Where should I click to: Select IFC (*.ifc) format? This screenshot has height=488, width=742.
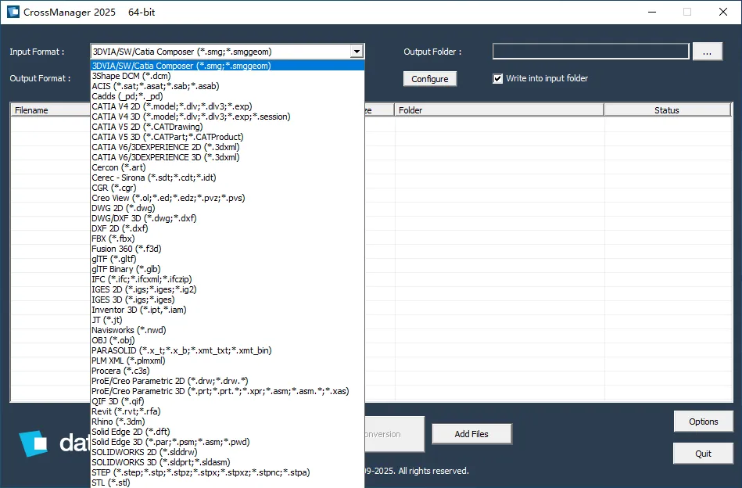click(x=228, y=279)
